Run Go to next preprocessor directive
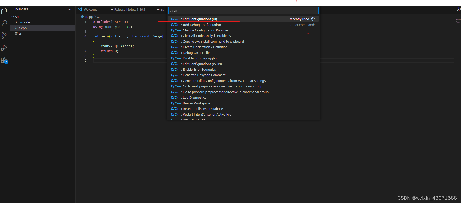The image size is (461, 203). (x=244, y=86)
